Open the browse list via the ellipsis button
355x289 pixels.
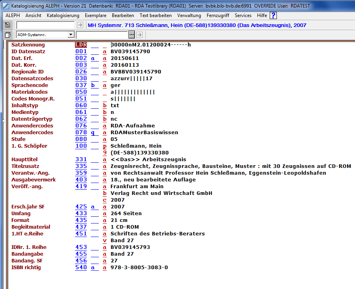132,35
